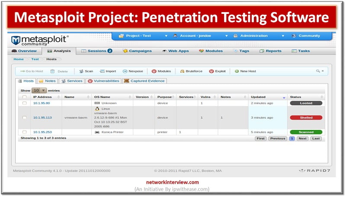The image size is (346, 197).
Task: Launch Nexpose scan from toolbar
Action: (x=125, y=71)
